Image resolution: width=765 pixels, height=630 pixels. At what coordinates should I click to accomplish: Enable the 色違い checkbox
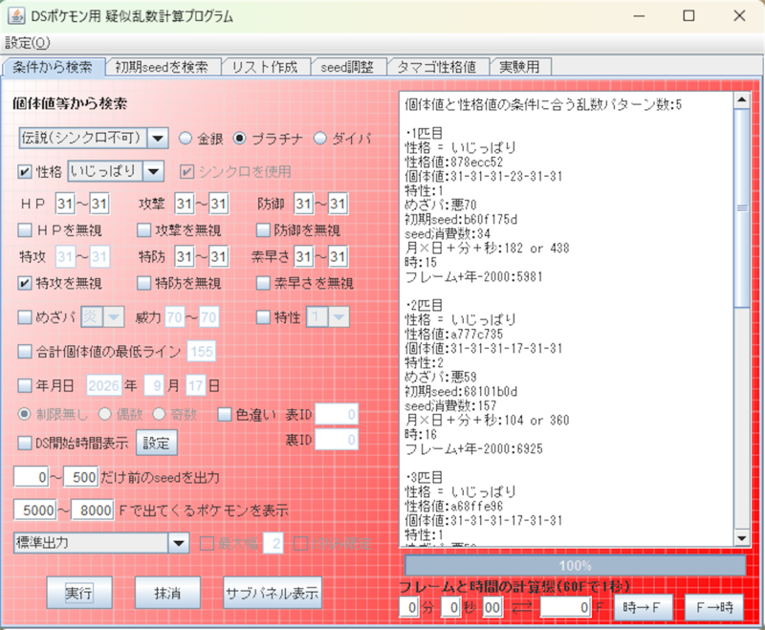(224, 415)
